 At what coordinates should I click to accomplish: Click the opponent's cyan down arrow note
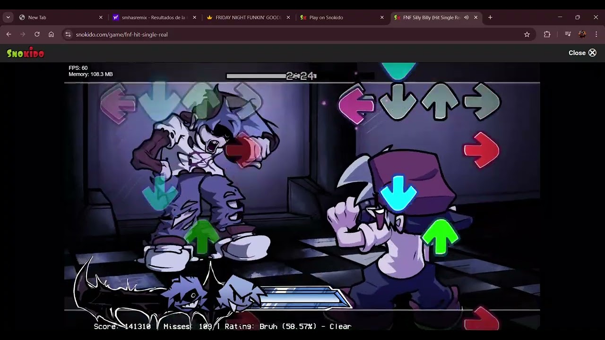[x=160, y=193]
